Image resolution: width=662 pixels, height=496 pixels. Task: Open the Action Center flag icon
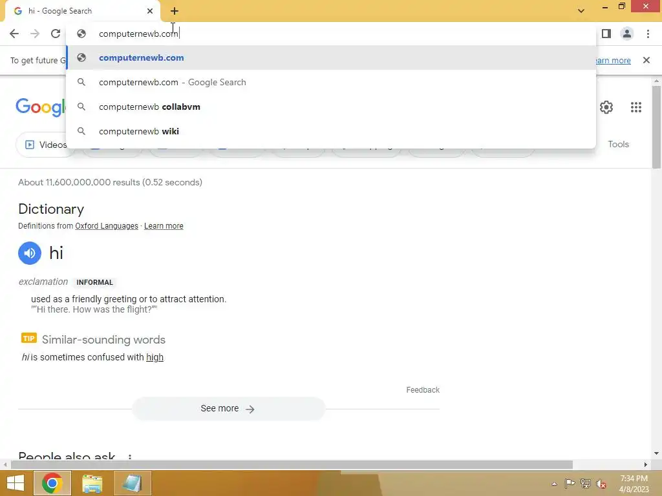pyautogui.click(x=570, y=484)
